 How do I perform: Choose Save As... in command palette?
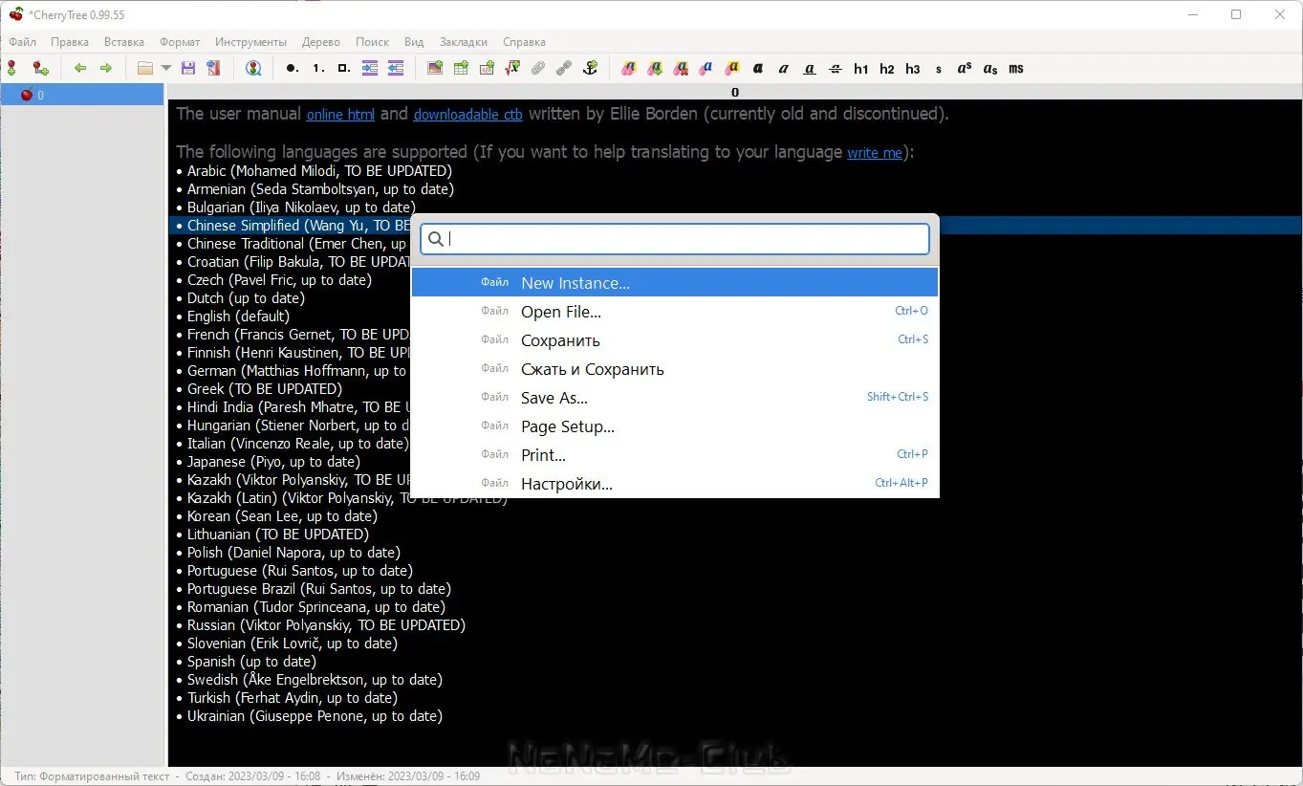point(675,398)
